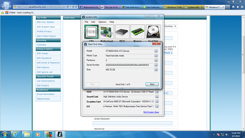Open Attachments in sidebar
Screen dimensions: 245x138
click(x=43, y=99)
